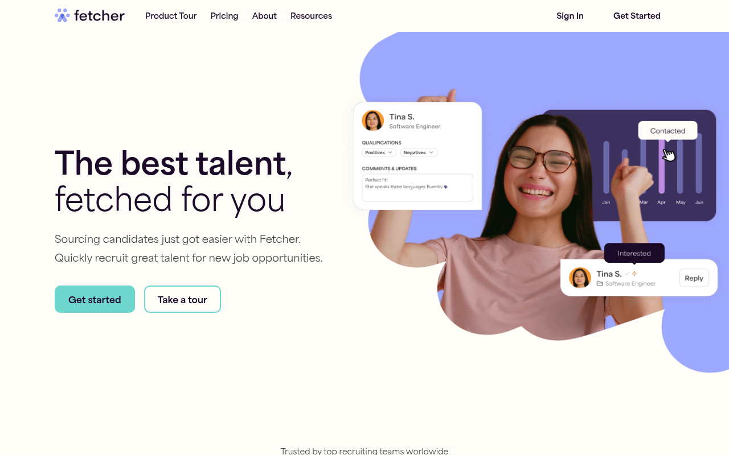The width and height of the screenshot is (729, 455).
Task: Open the Product Tour menu
Action: 171,16
